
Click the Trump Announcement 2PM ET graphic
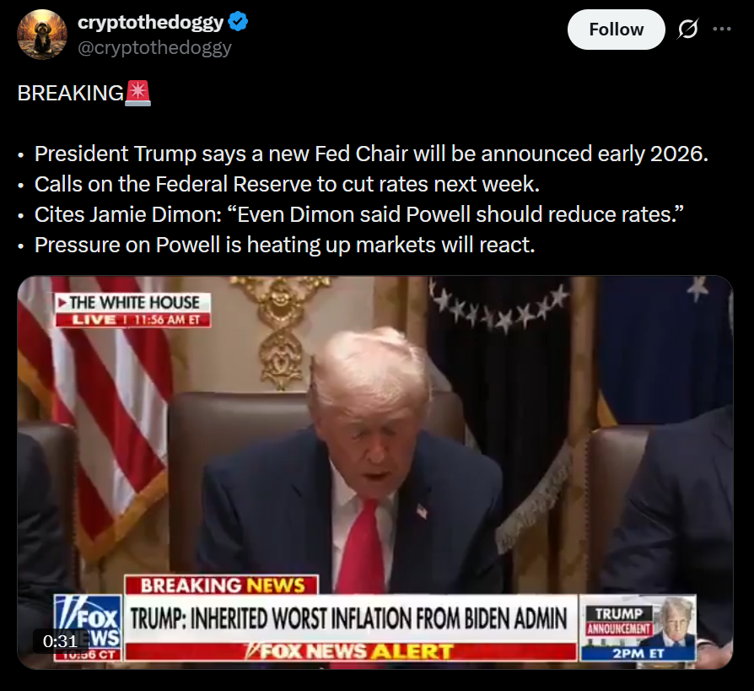point(638,628)
